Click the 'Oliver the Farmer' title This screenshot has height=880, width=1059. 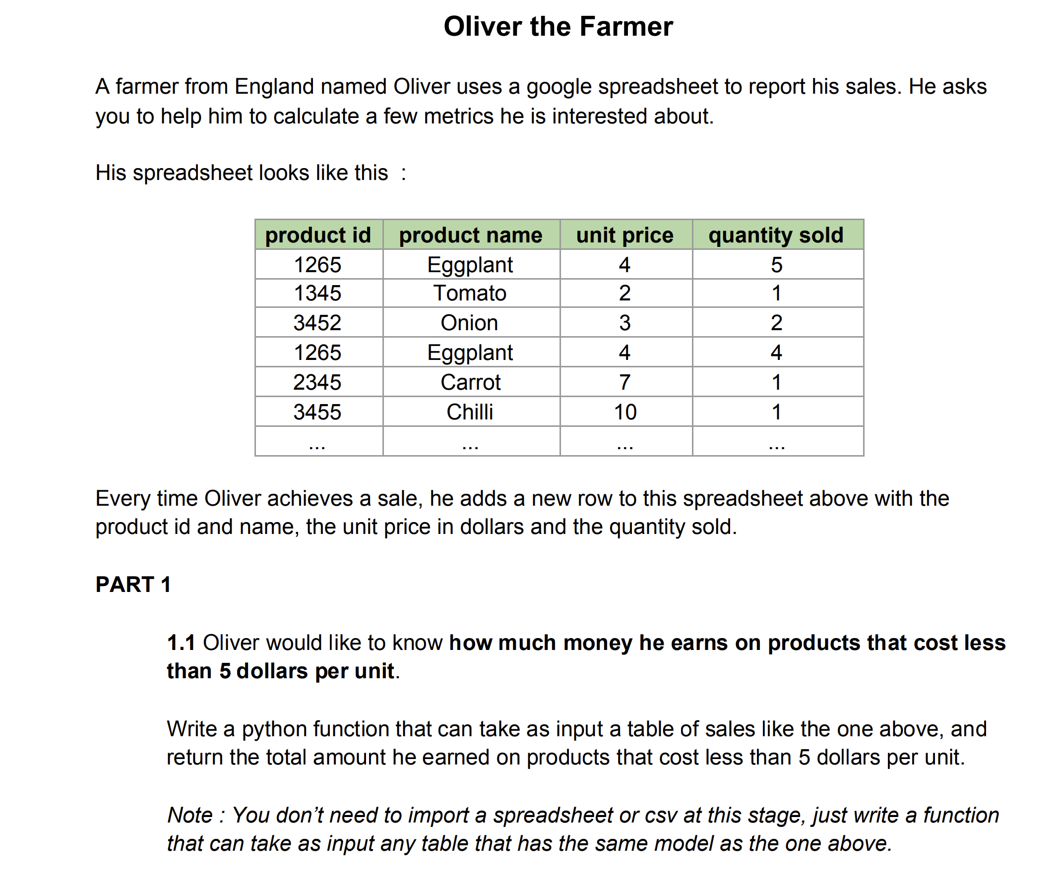click(x=558, y=26)
